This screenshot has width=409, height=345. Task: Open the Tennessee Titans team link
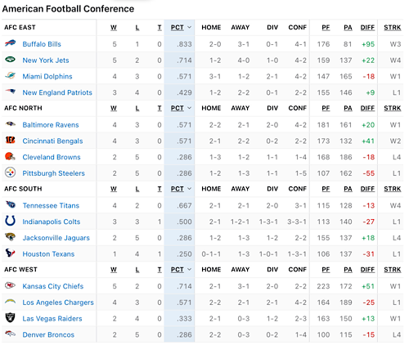point(51,205)
